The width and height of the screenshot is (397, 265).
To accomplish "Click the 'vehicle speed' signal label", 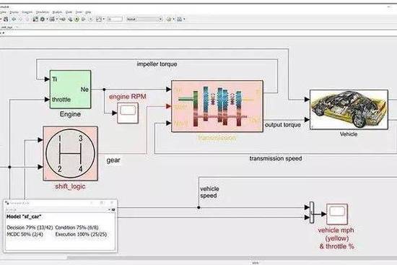I will (209, 192).
